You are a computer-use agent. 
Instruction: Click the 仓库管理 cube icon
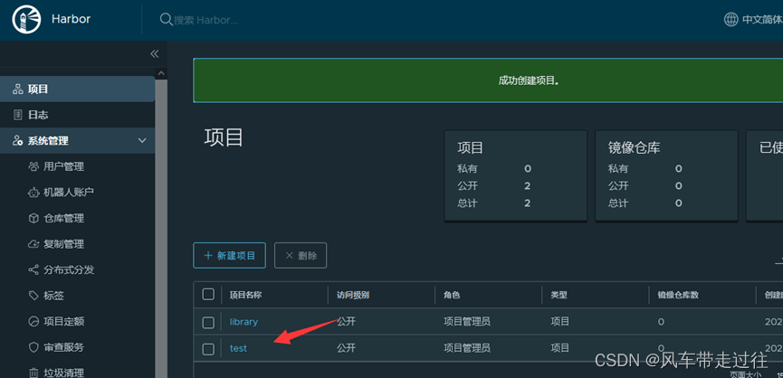coord(33,218)
